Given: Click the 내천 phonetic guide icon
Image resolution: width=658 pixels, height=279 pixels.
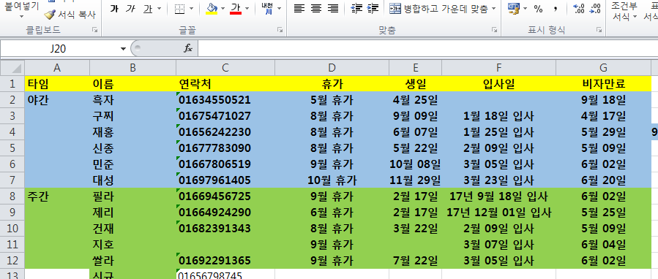Looking at the screenshot, I should coord(267,8).
